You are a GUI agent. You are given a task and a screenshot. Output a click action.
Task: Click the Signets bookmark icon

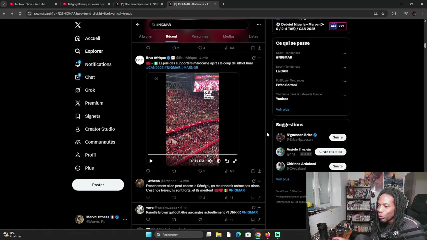[x=78, y=116]
